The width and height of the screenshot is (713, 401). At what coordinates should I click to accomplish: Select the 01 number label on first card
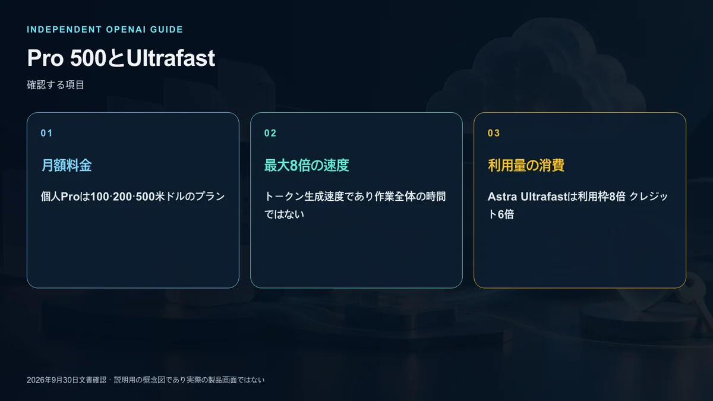(46, 133)
